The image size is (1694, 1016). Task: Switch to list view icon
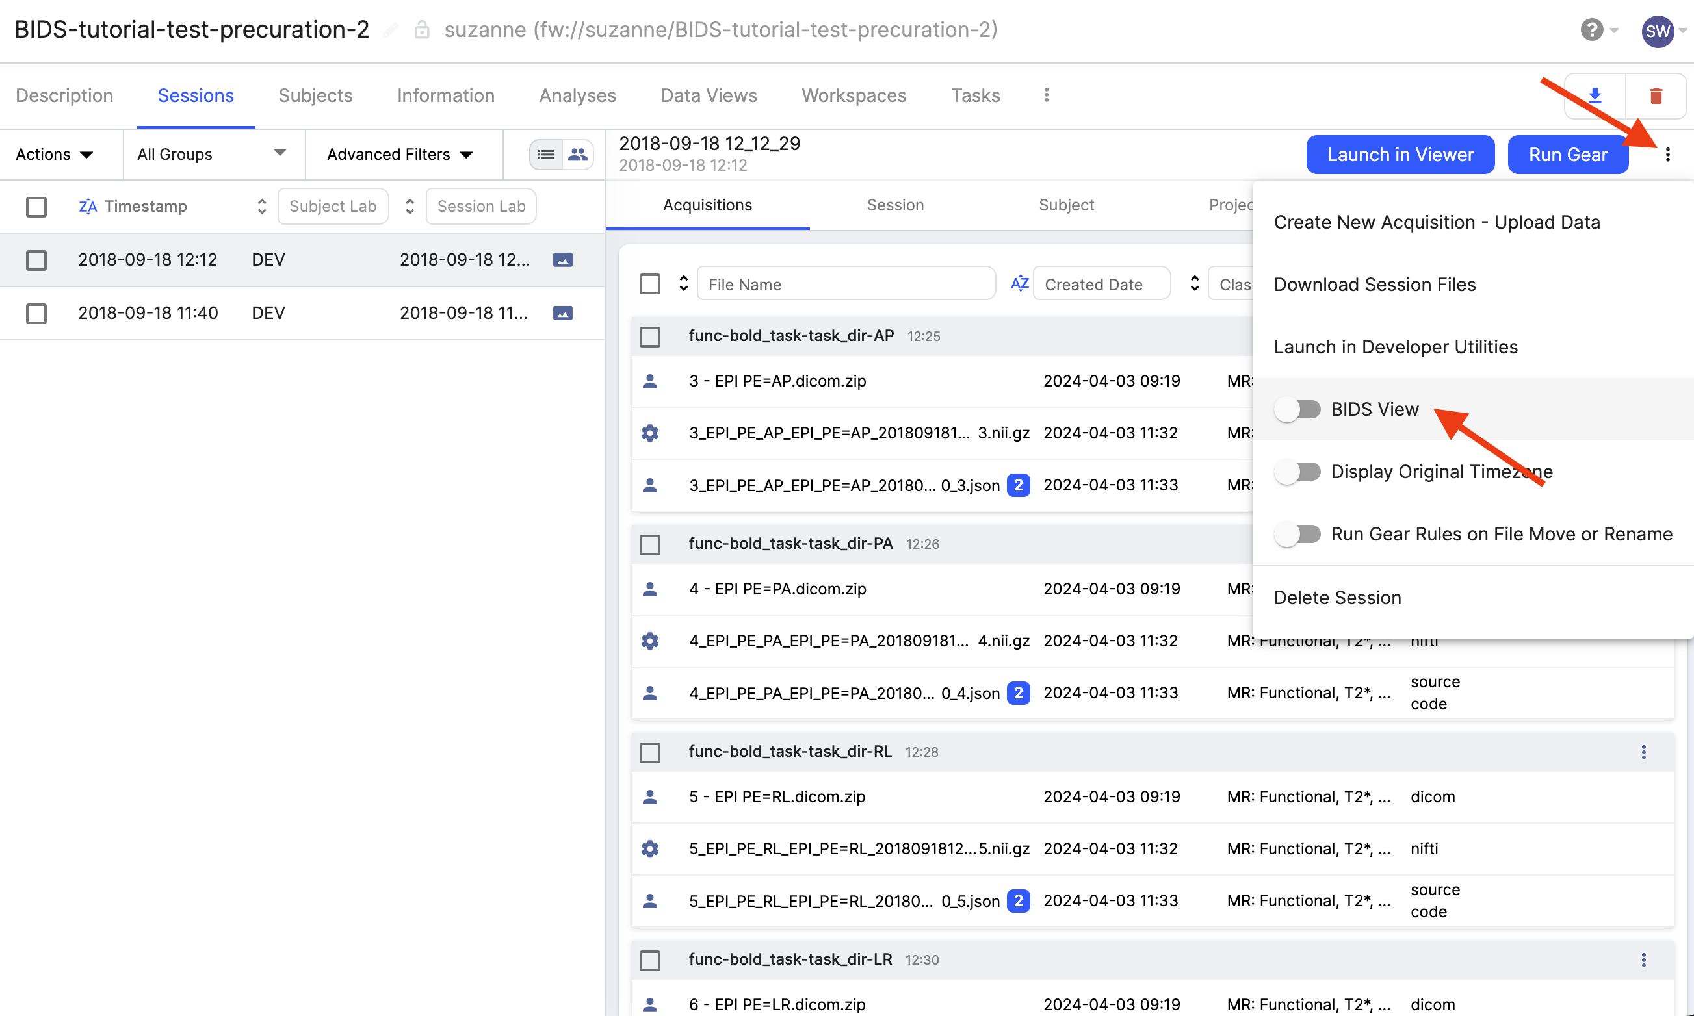tap(546, 155)
